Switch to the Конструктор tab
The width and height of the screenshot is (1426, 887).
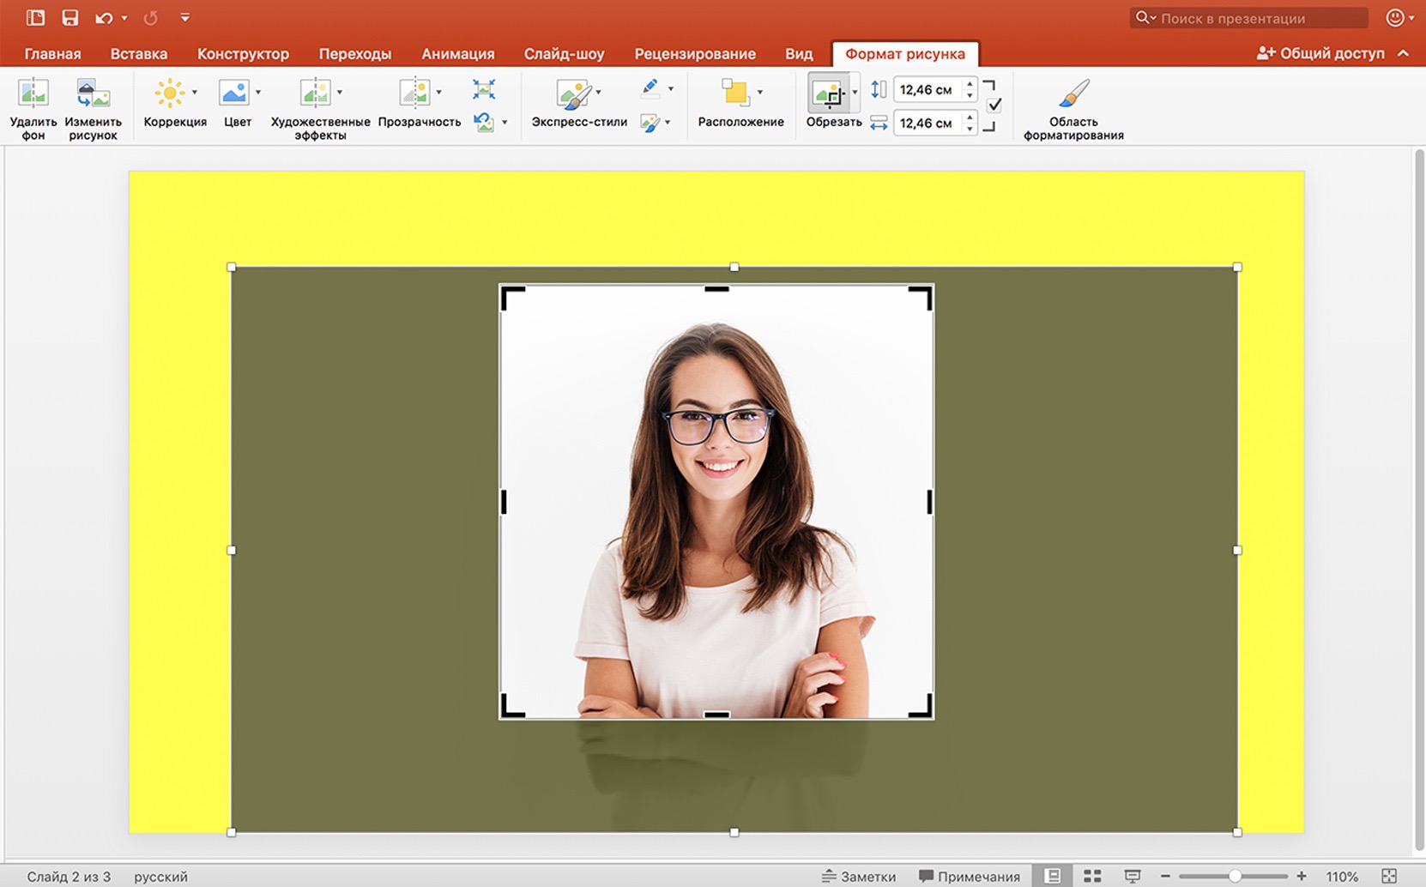click(x=243, y=53)
